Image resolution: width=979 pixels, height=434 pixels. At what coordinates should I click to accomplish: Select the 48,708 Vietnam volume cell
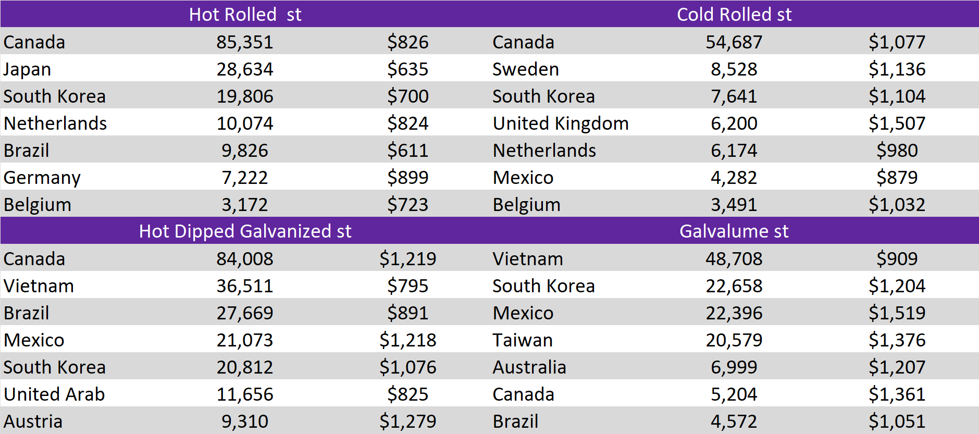point(734,259)
